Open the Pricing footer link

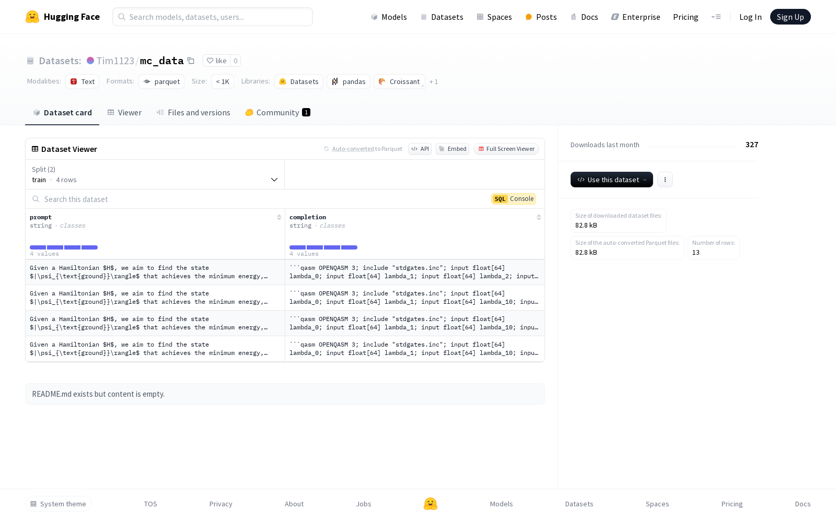(x=732, y=504)
